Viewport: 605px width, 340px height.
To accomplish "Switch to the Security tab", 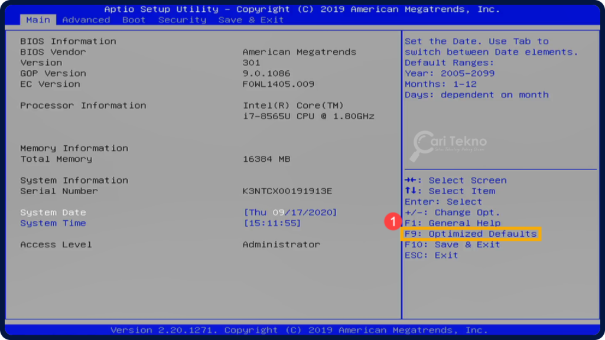I will point(182,19).
